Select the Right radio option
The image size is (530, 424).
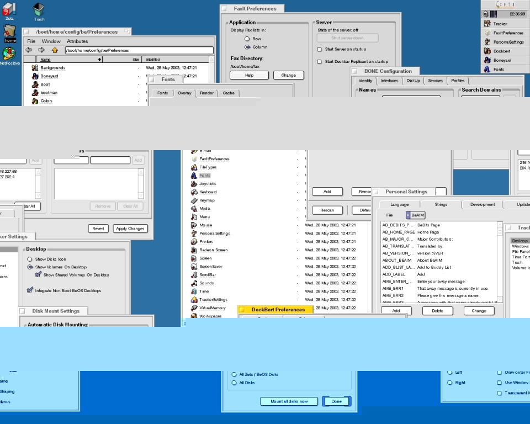coord(450,383)
